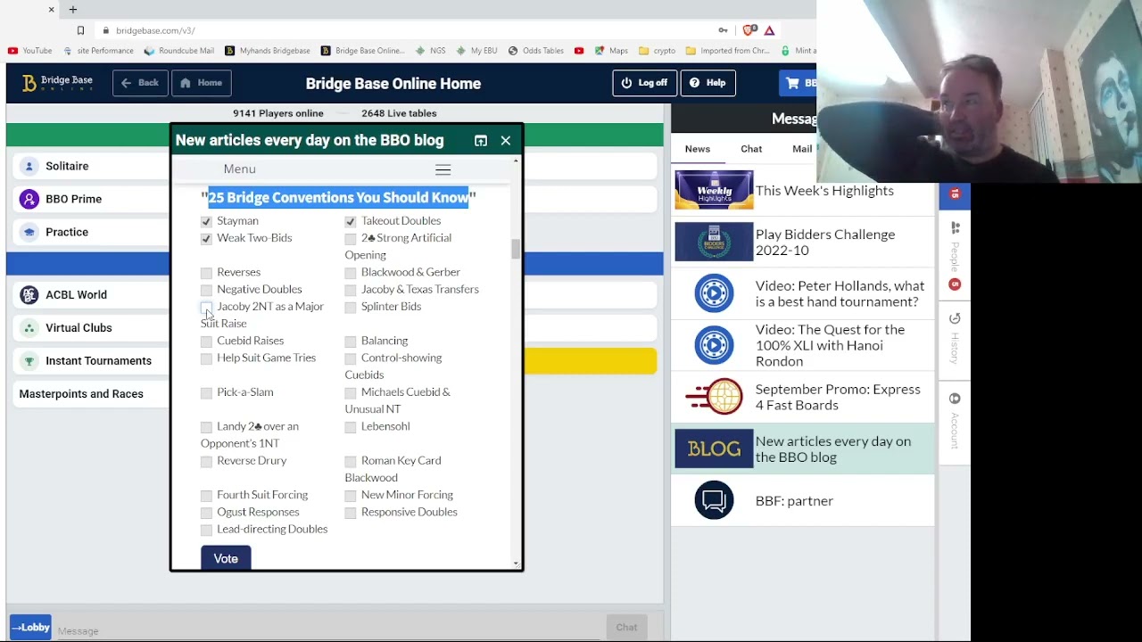Uncheck the Stayman checkbox

(x=207, y=221)
